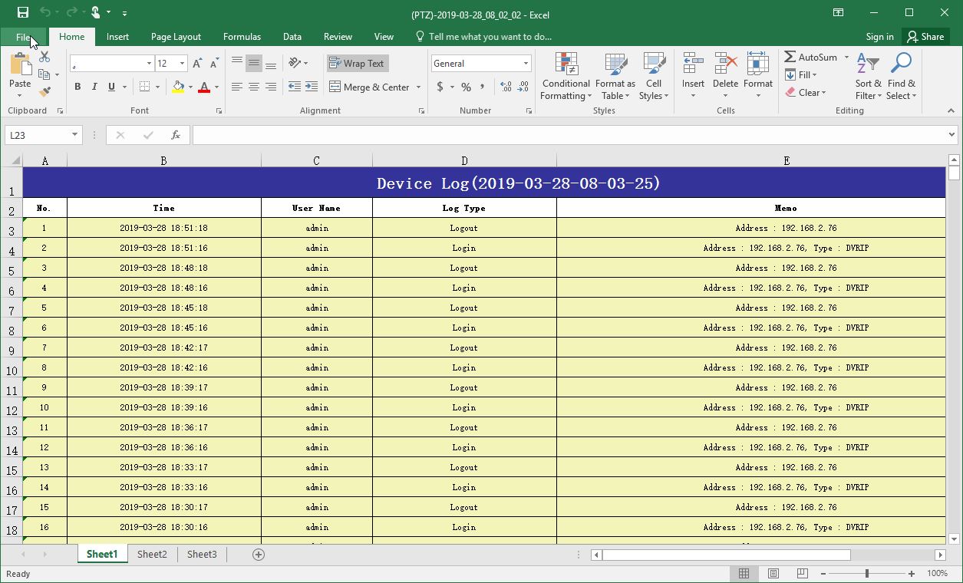This screenshot has width=963, height=583.
Task: Click the Increase Font Size icon
Action: [x=197, y=64]
